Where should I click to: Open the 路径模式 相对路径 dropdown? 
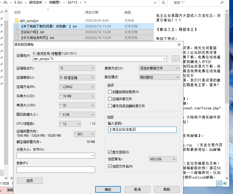[x=159, y=77]
